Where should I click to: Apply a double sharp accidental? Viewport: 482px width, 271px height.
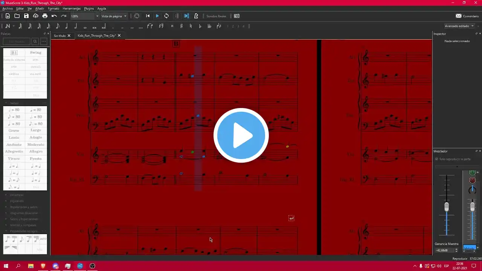(172, 26)
